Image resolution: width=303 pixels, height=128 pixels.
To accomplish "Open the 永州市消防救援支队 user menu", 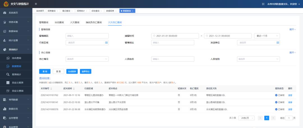I will [x=283, y=4].
